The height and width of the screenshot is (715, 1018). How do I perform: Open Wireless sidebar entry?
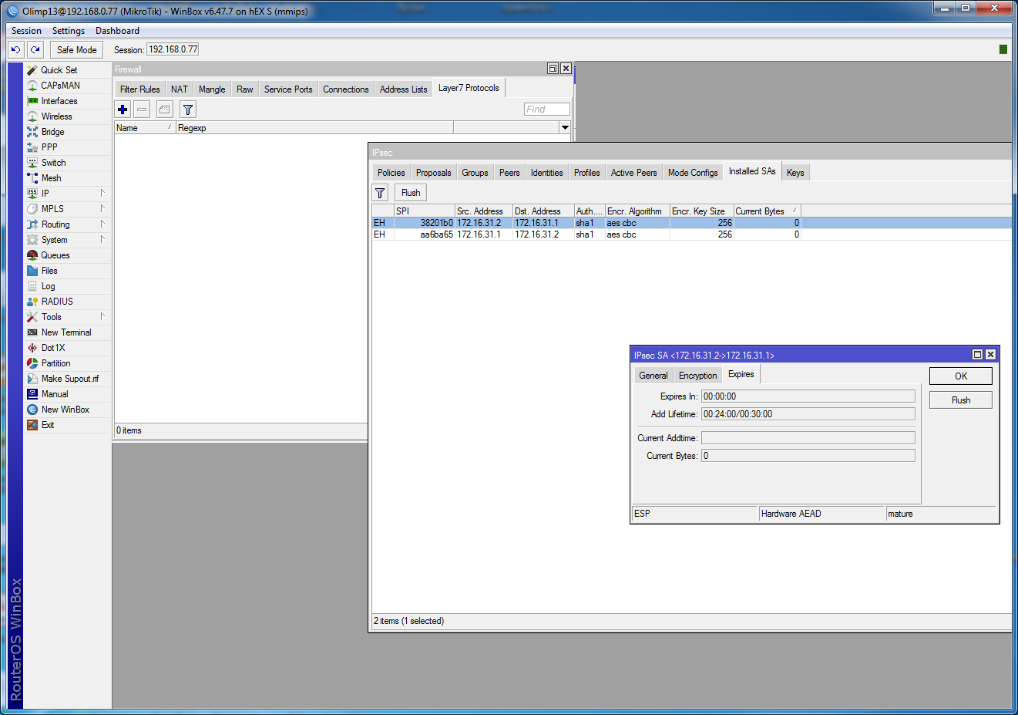point(56,116)
